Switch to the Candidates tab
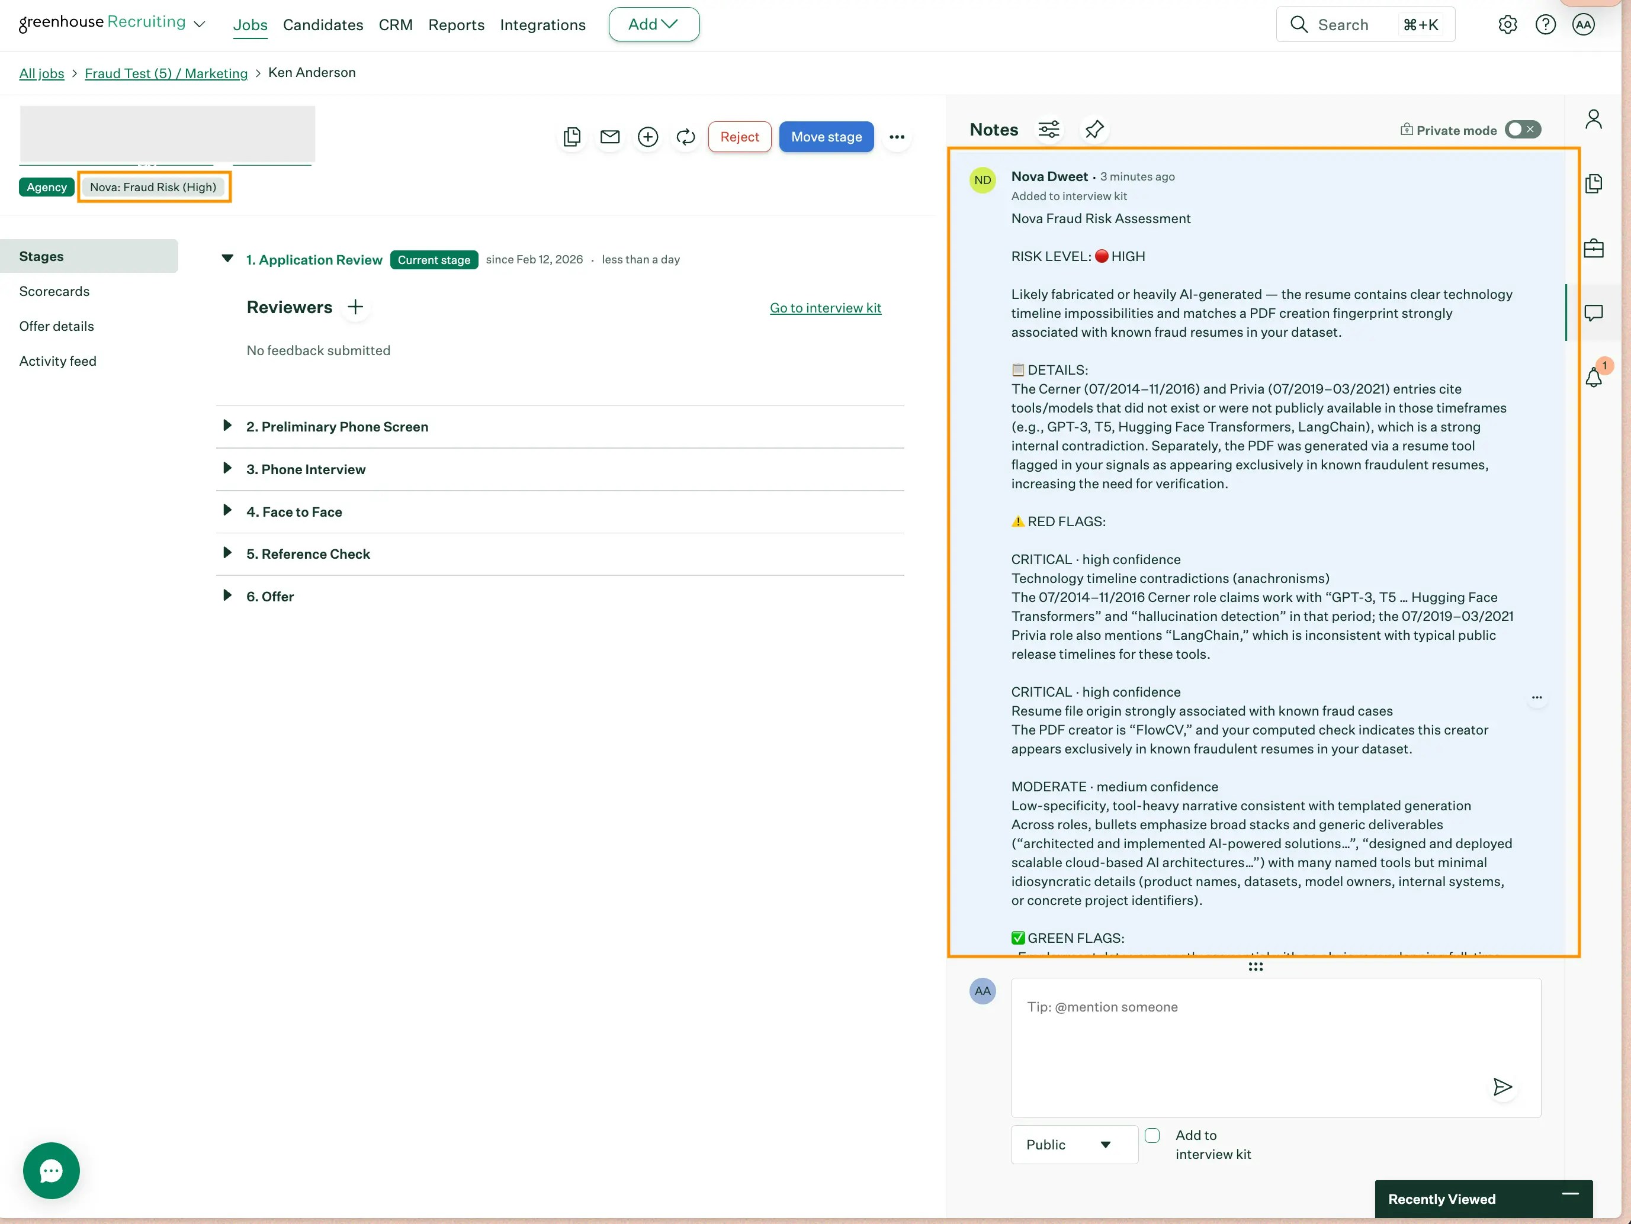Screen dimensions: 1631x1224 (323, 24)
